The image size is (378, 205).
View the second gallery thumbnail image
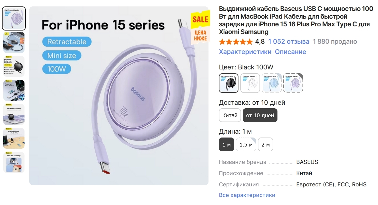14,42
